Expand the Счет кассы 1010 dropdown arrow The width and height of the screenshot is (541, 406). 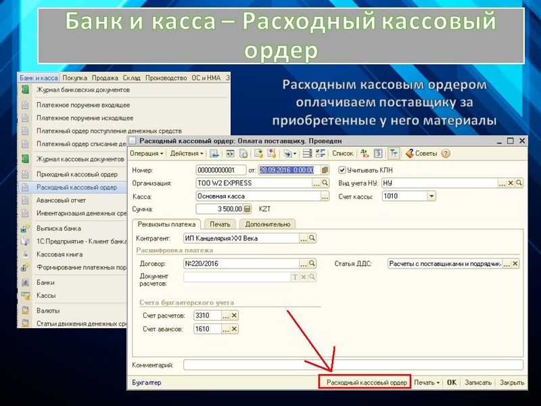pos(431,196)
